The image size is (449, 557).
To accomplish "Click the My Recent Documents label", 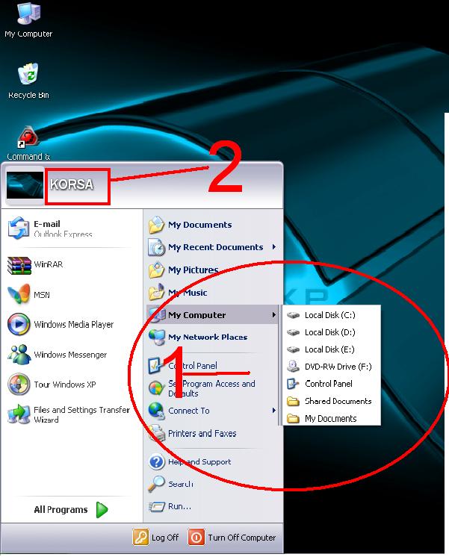I will point(216,247).
